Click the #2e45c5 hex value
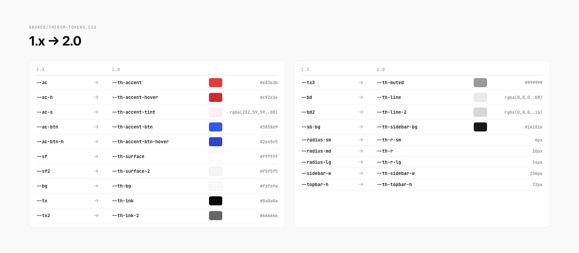Image resolution: width=579 pixels, height=253 pixels. 269,142
